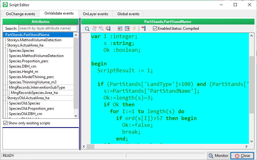Click the READY status bar text

coord(8,156)
